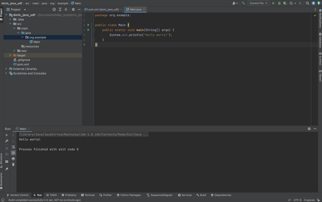Start debugging with the green bug icon
Viewport: 322px width, 202px height.
279,3
